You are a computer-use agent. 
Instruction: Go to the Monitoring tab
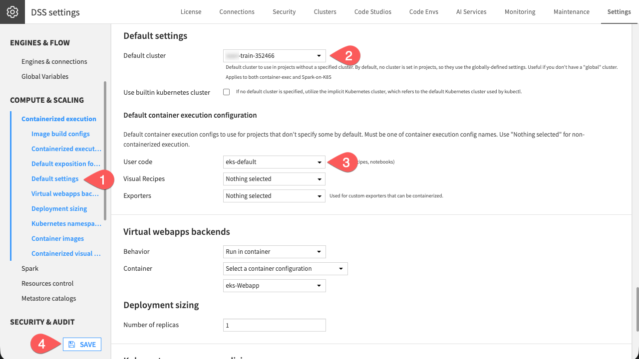pos(520,12)
